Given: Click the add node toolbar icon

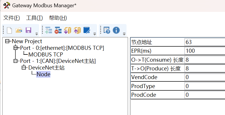Looking at the screenshot, I should [x=48, y=30].
